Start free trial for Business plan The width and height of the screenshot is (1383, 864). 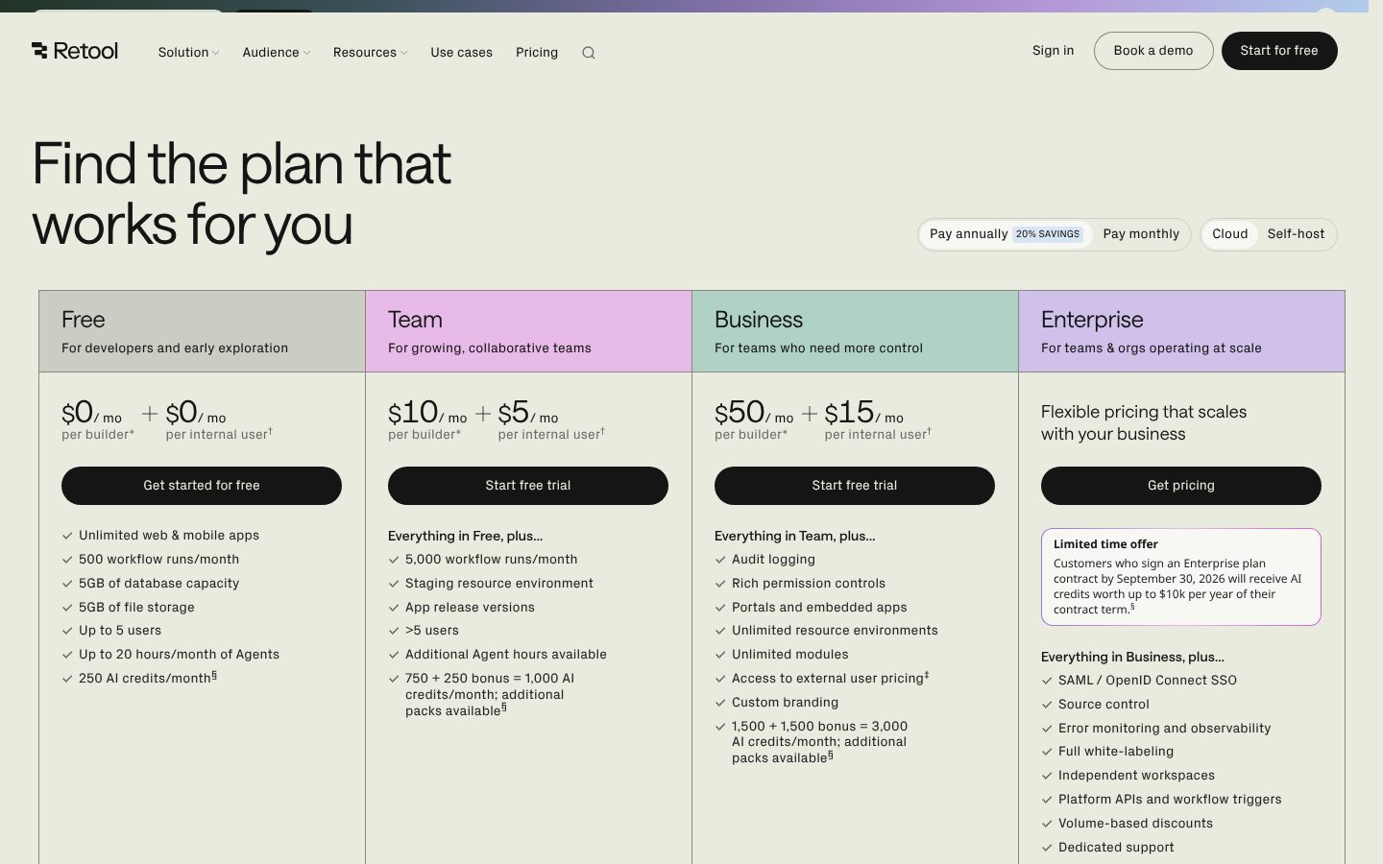[855, 486]
